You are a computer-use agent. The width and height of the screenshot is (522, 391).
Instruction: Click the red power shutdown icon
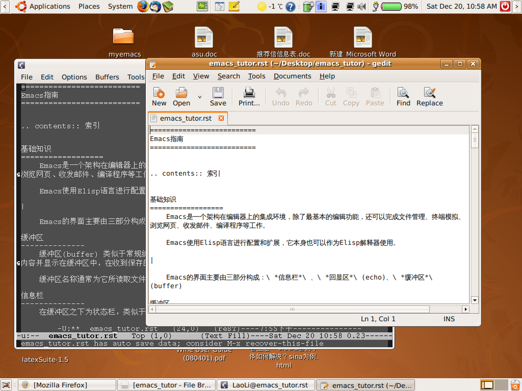coord(505,6)
